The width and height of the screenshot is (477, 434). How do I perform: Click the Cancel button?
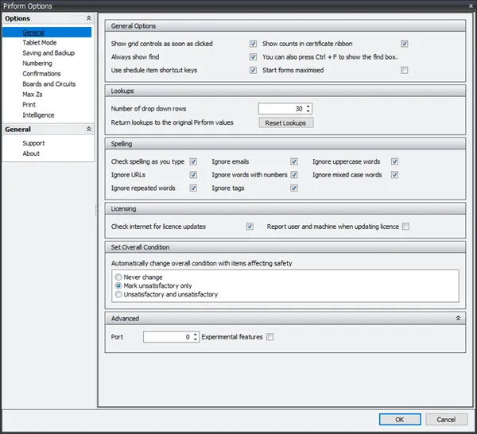446,420
